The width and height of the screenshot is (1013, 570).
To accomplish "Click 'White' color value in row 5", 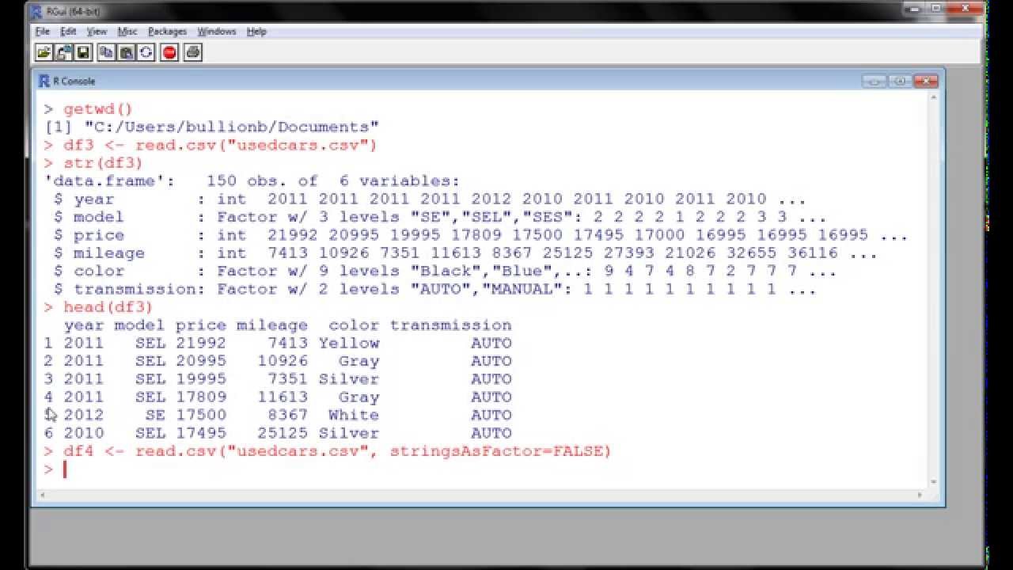I will click(x=354, y=415).
